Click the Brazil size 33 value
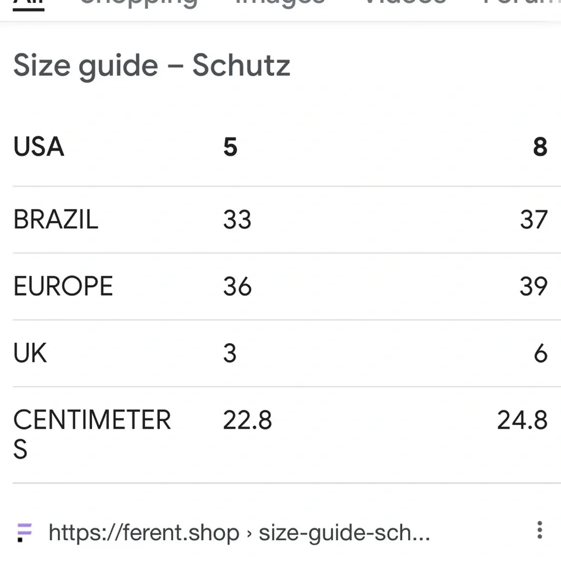 [x=237, y=219]
